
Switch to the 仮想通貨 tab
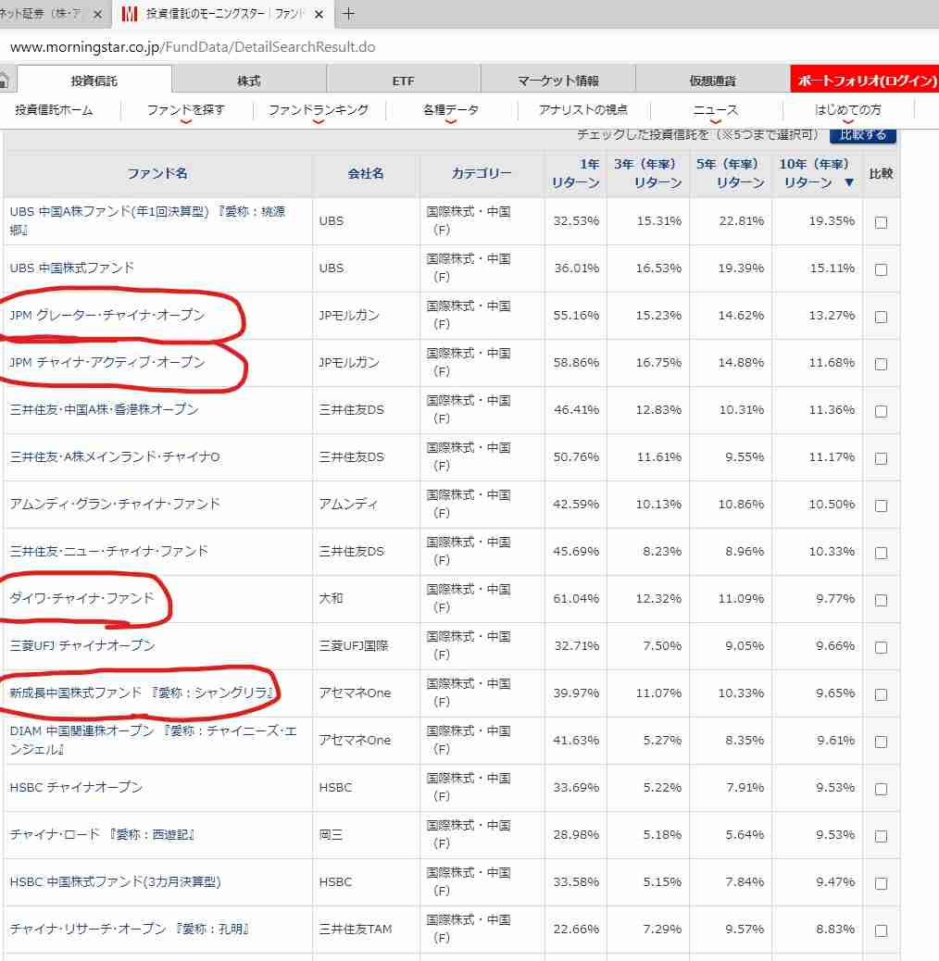(x=712, y=81)
